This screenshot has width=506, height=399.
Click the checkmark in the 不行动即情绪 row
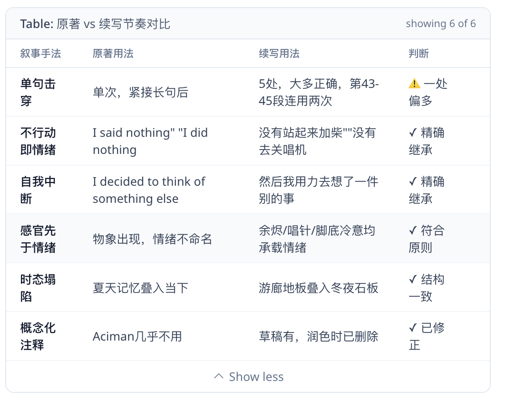tap(413, 133)
